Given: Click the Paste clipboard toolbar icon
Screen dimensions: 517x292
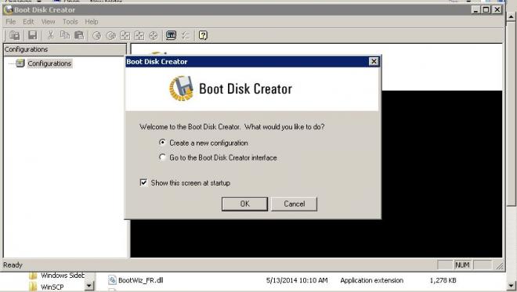Looking at the screenshot, I should [79, 35].
